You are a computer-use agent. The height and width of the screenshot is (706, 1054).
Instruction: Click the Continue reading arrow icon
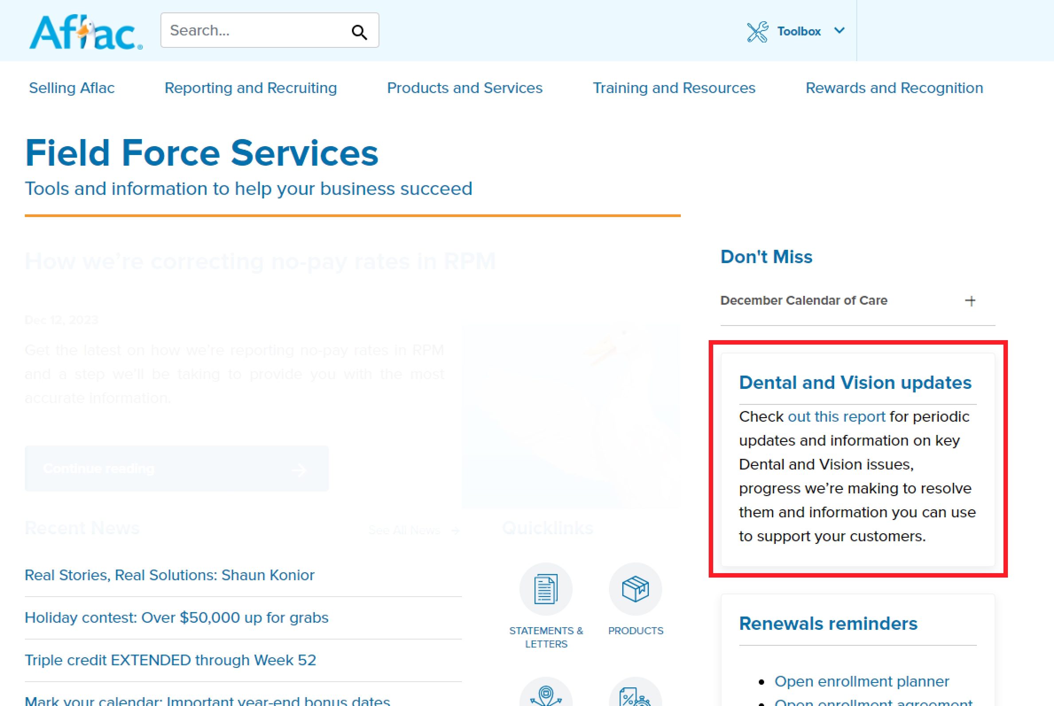click(299, 470)
